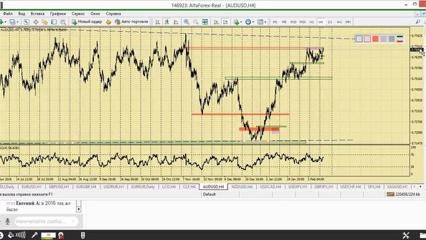Select the M30 timeframe
Viewport: 426px width, 240px height.
pos(302,22)
